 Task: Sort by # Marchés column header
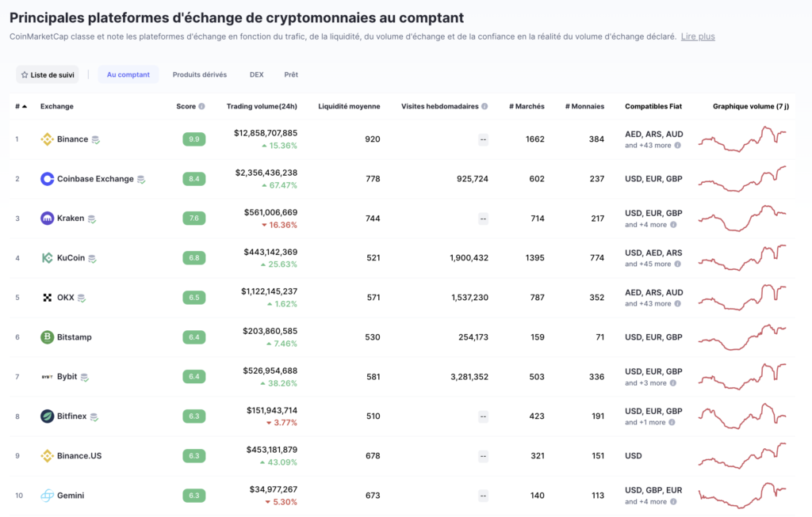[527, 107]
